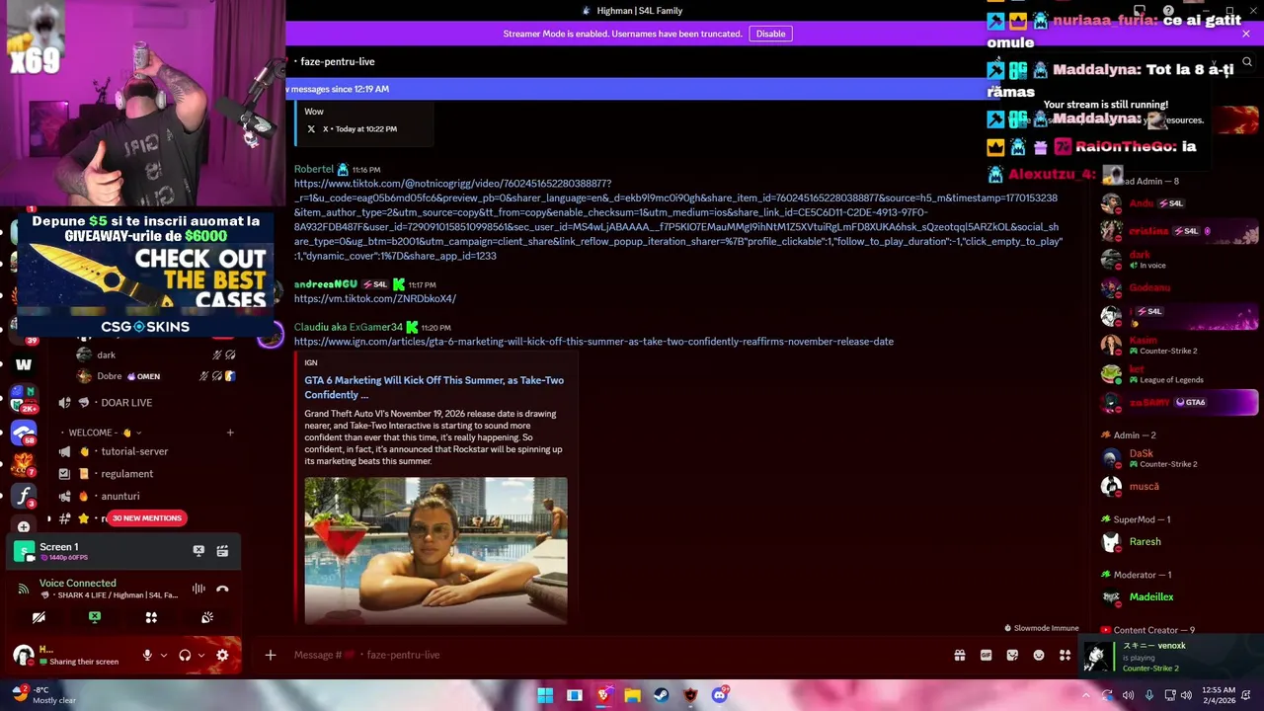The width and height of the screenshot is (1264, 711).
Task: Open the gift Nitro icon in message bar
Action: [x=959, y=655]
